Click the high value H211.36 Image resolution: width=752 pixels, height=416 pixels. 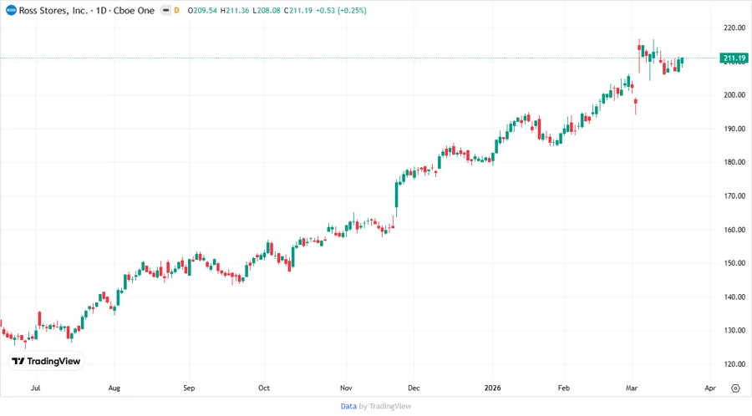[x=235, y=10]
